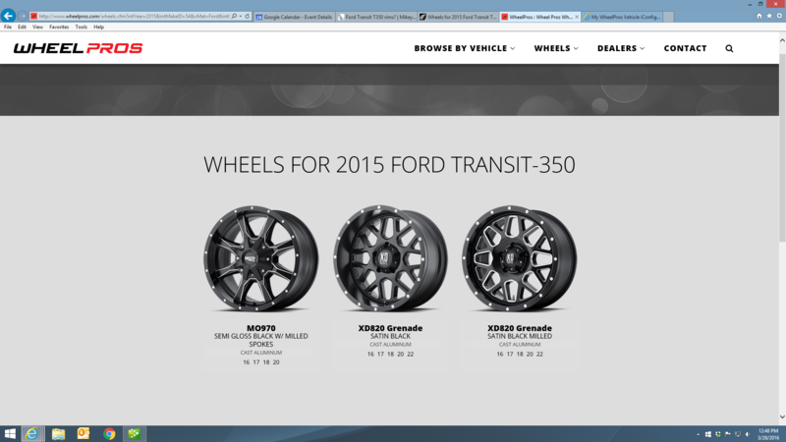Viewport: 786px width, 442px height.
Task: Click the network tray icon
Action: pos(738,434)
